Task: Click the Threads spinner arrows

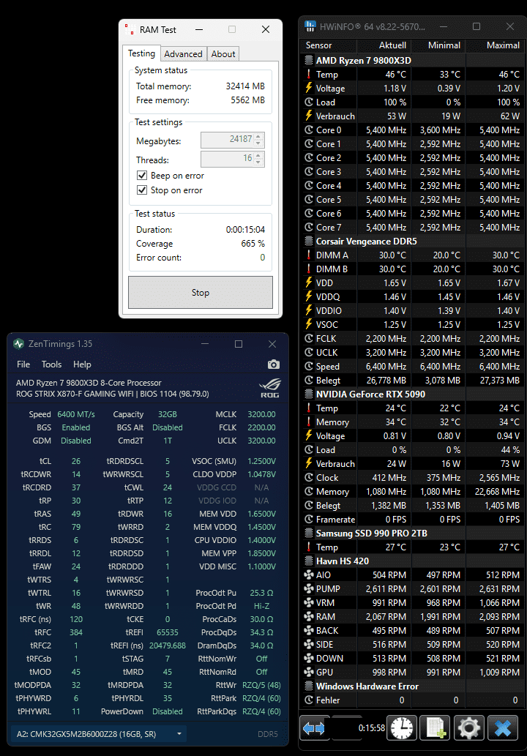Action: tap(258, 159)
